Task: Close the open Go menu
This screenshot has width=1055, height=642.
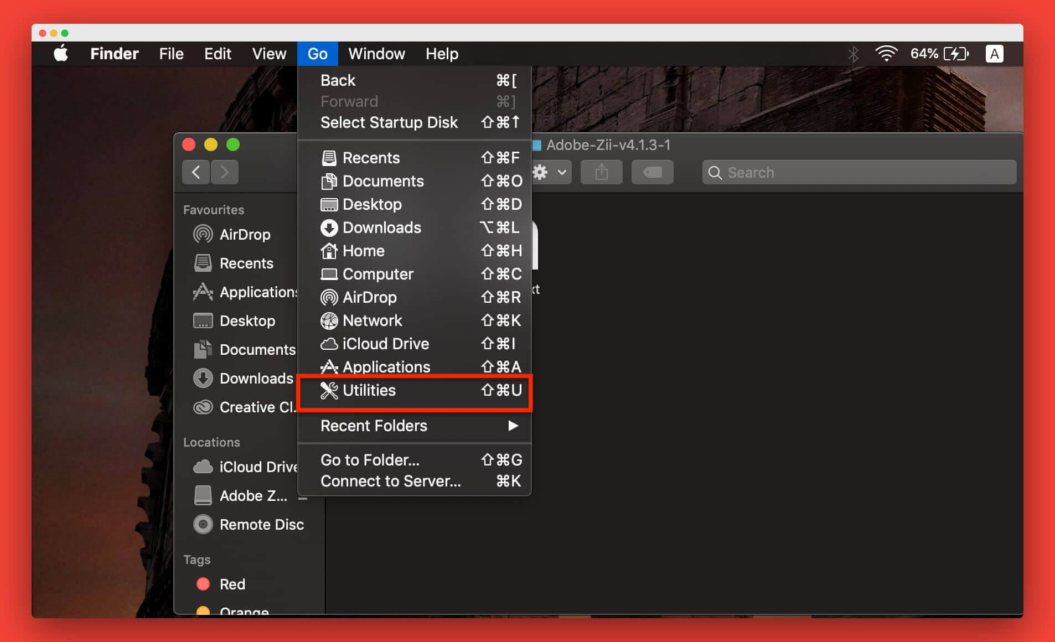Action: click(x=317, y=54)
